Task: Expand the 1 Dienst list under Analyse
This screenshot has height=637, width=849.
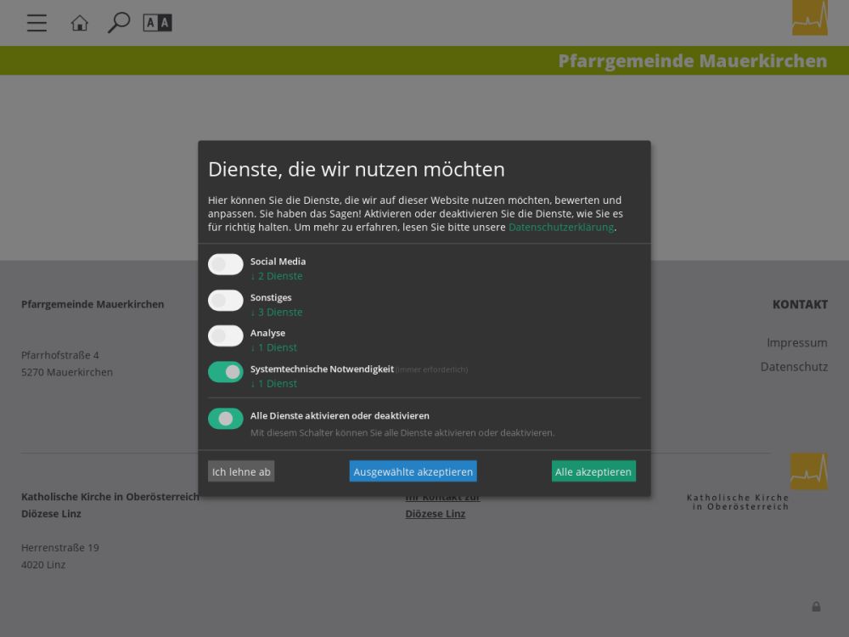Action: [274, 348]
